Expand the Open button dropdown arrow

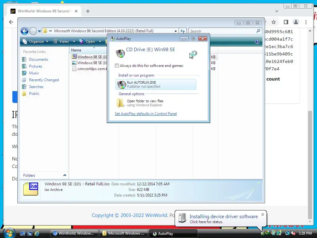pos(100,42)
